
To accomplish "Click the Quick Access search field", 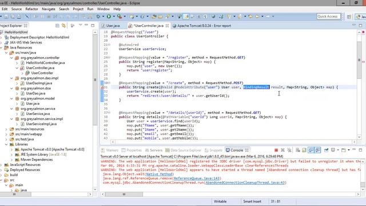I will point(328,17).
